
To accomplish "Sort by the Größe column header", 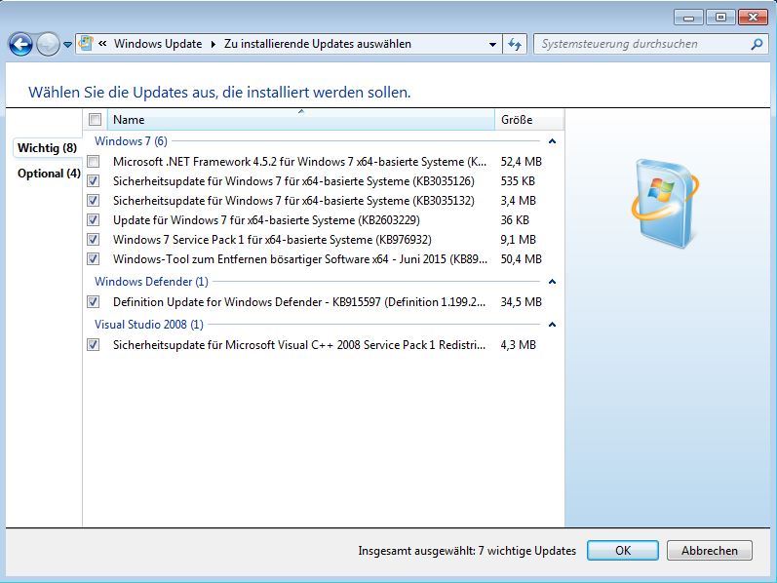I will pyautogui.click(x=529, y=120).
